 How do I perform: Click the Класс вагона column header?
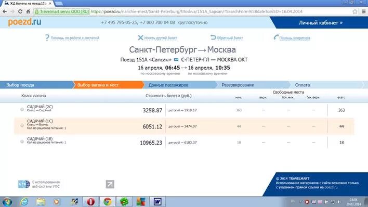click(34, 96)
